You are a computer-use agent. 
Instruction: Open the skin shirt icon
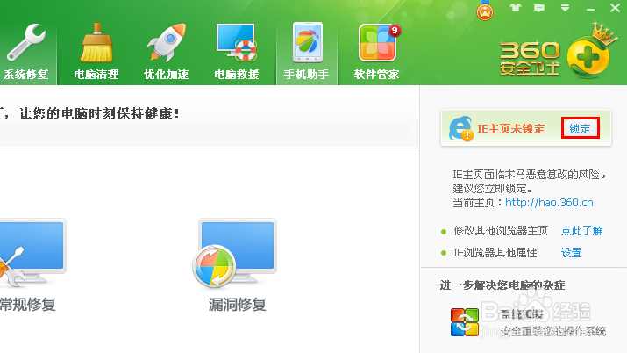click(515, 8)
